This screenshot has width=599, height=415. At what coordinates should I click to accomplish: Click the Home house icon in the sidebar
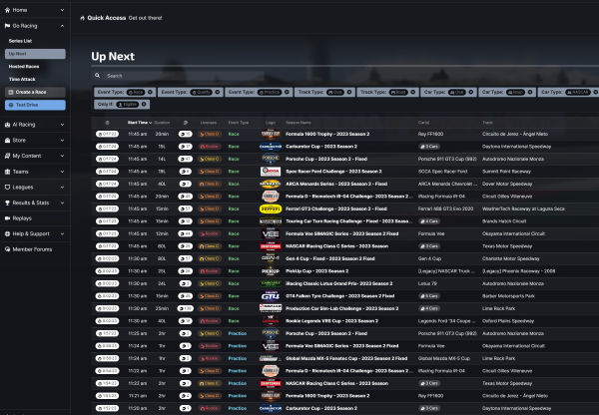click(7, 10)
